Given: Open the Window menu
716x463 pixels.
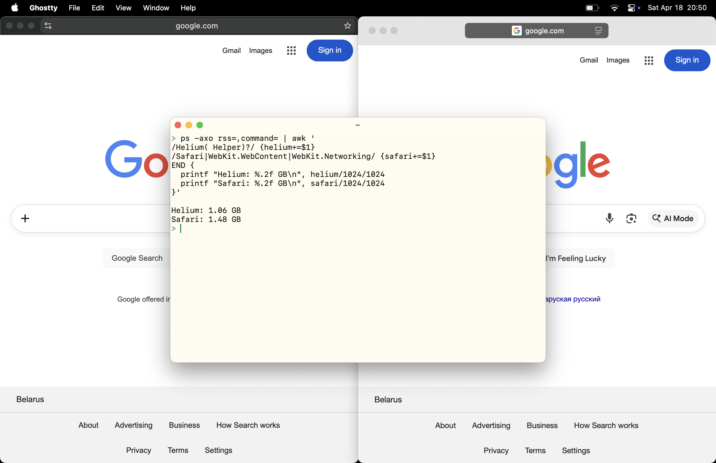Looking at the screenshot, I should (x=156, y=8).
